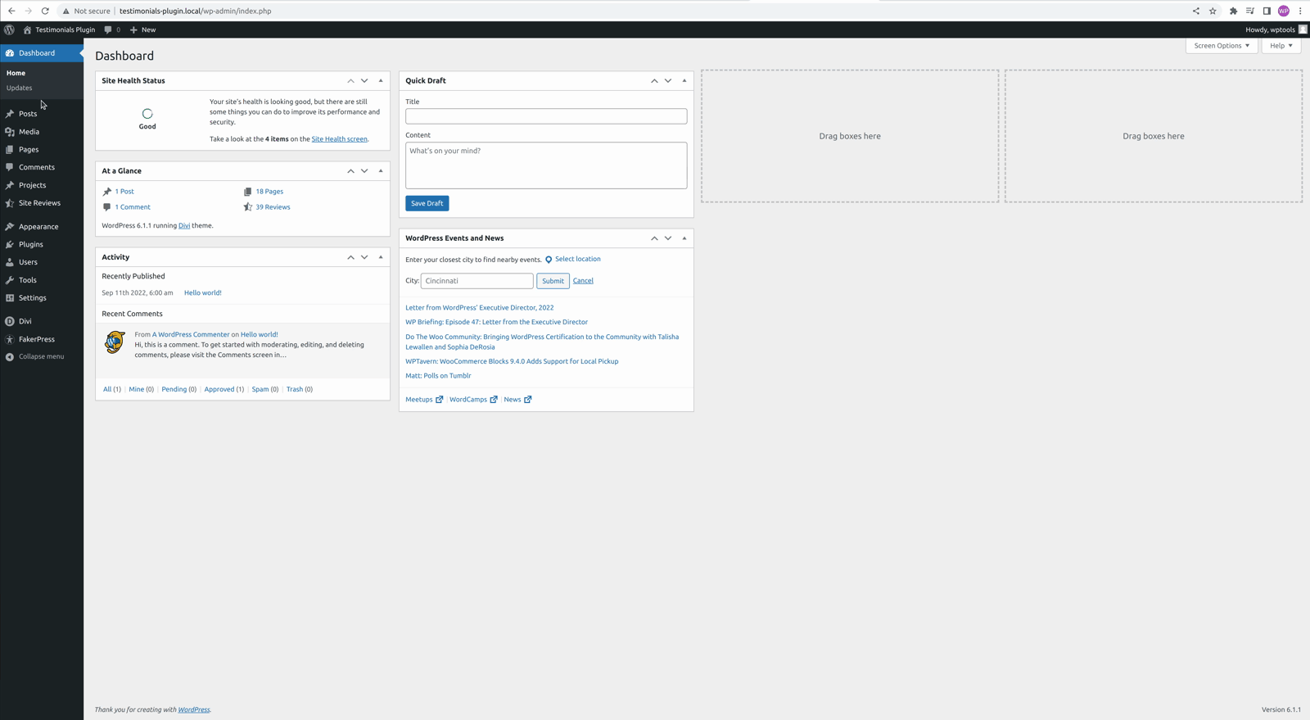Cancel the city location entry
Viewport: 1310px width, 720px height.
(583, 281)
